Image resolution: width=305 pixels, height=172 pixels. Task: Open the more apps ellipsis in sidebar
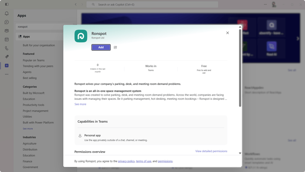click(x=7, y=74)
